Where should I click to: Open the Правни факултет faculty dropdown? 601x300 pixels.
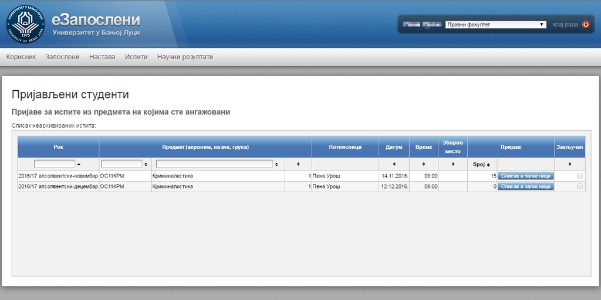[x=496, y=25]
